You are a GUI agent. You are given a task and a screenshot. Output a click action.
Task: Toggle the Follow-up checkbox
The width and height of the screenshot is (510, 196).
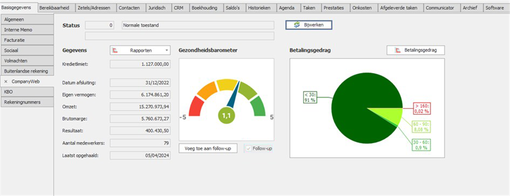point(249,148)
